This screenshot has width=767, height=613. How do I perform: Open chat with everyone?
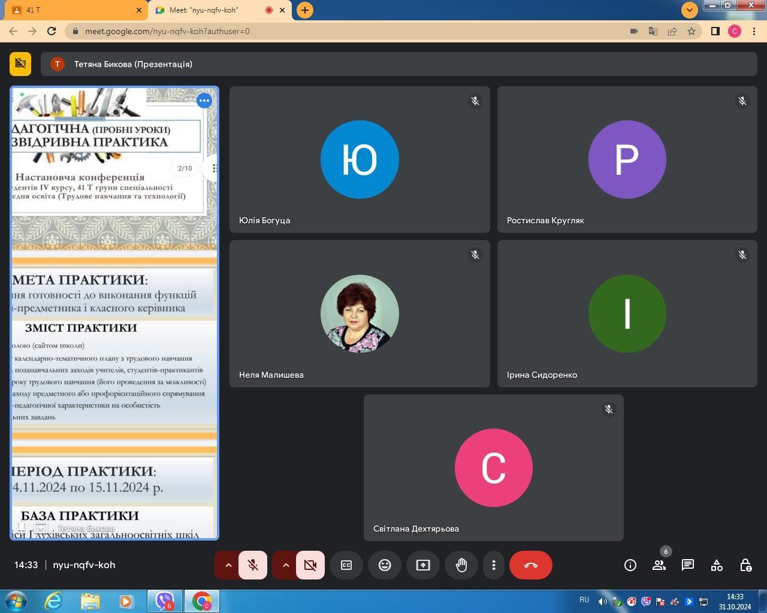click(687, 565)
